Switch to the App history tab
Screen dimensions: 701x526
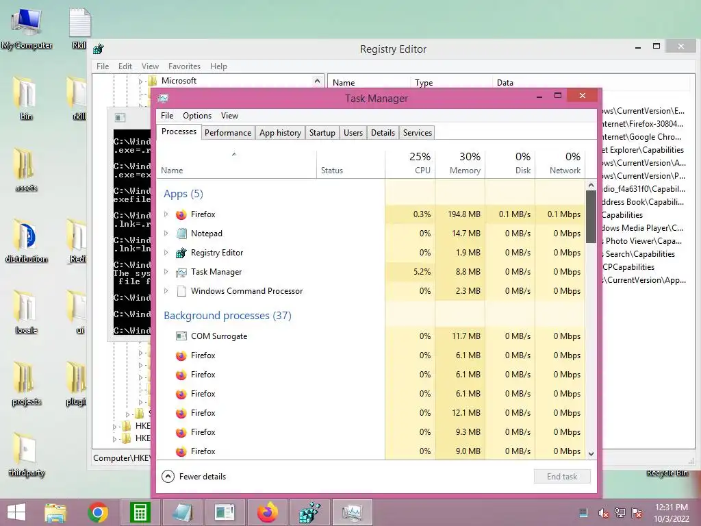(280, 133)
